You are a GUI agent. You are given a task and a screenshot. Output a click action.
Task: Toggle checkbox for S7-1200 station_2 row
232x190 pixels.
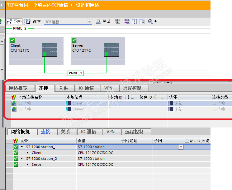pyautogui.click(x=16, y=159)
